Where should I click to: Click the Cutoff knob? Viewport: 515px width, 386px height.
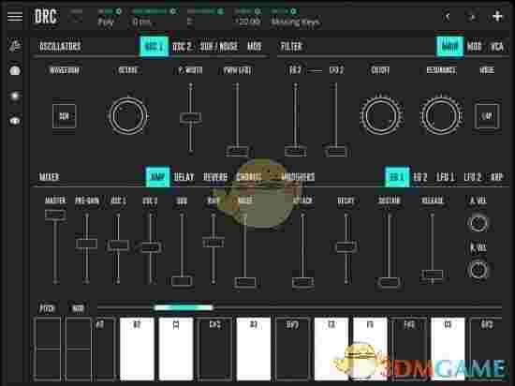(x=381, y=115)
